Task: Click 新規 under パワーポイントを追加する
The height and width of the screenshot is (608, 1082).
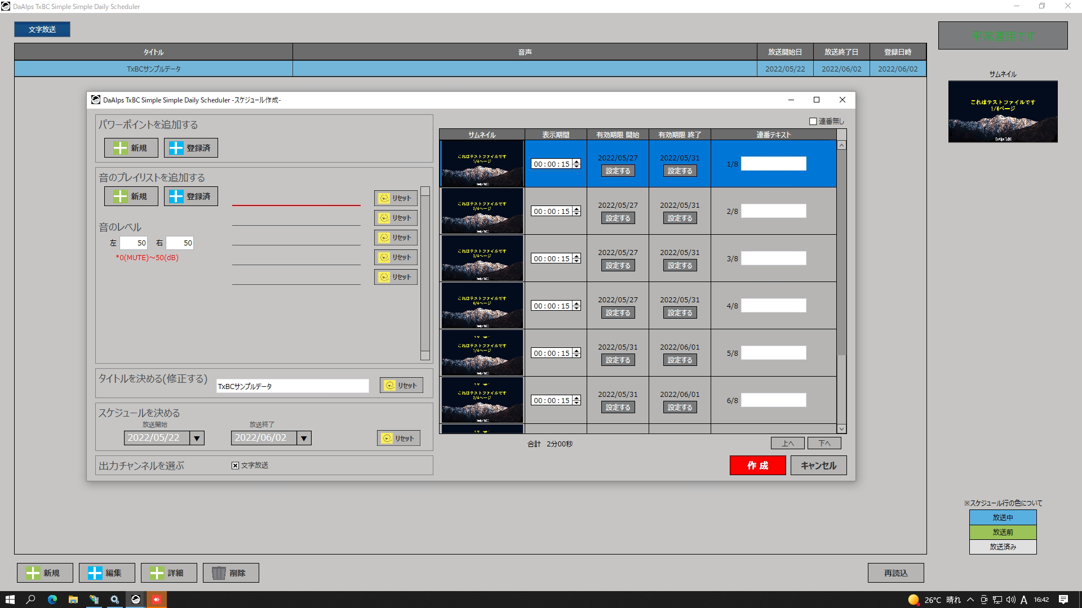Action: [x=131, y=148]
